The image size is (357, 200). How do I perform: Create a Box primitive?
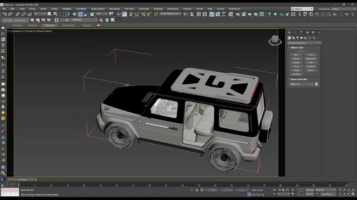[x=296, y=55]
